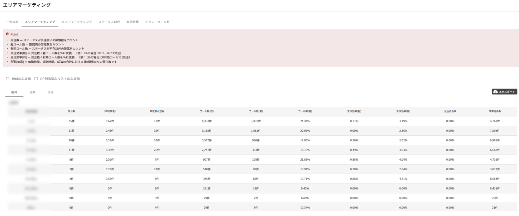Switch to the 日別 daily view

tap(51, 92)
